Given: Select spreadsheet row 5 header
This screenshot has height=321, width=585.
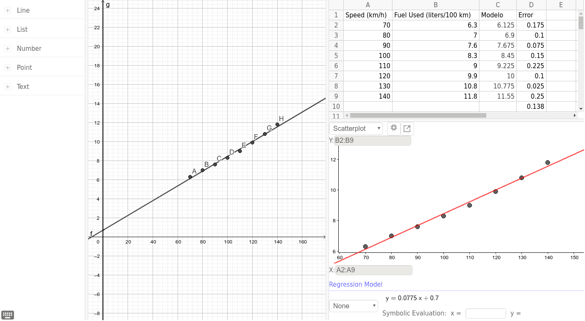Looking at the screenshot, I should click(x=336, y=55).
